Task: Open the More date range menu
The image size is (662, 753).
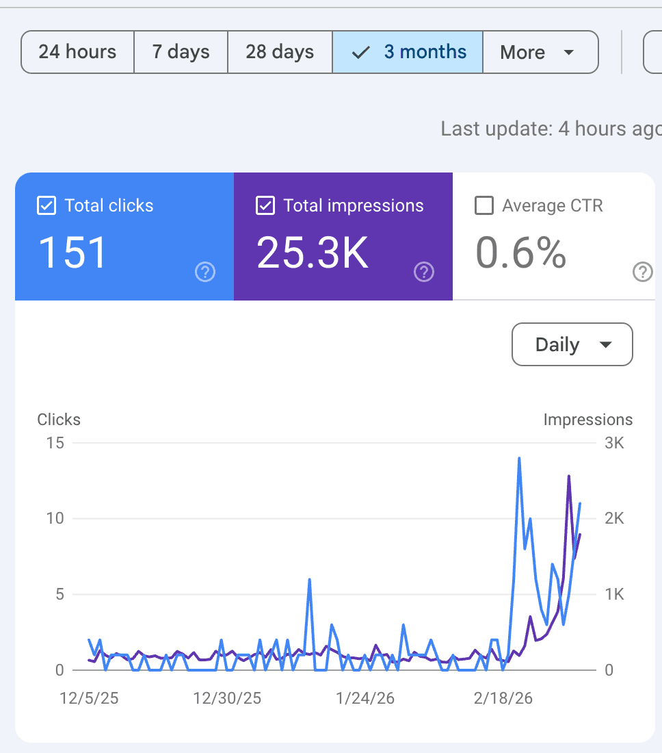Action: (x=540, y=51)
